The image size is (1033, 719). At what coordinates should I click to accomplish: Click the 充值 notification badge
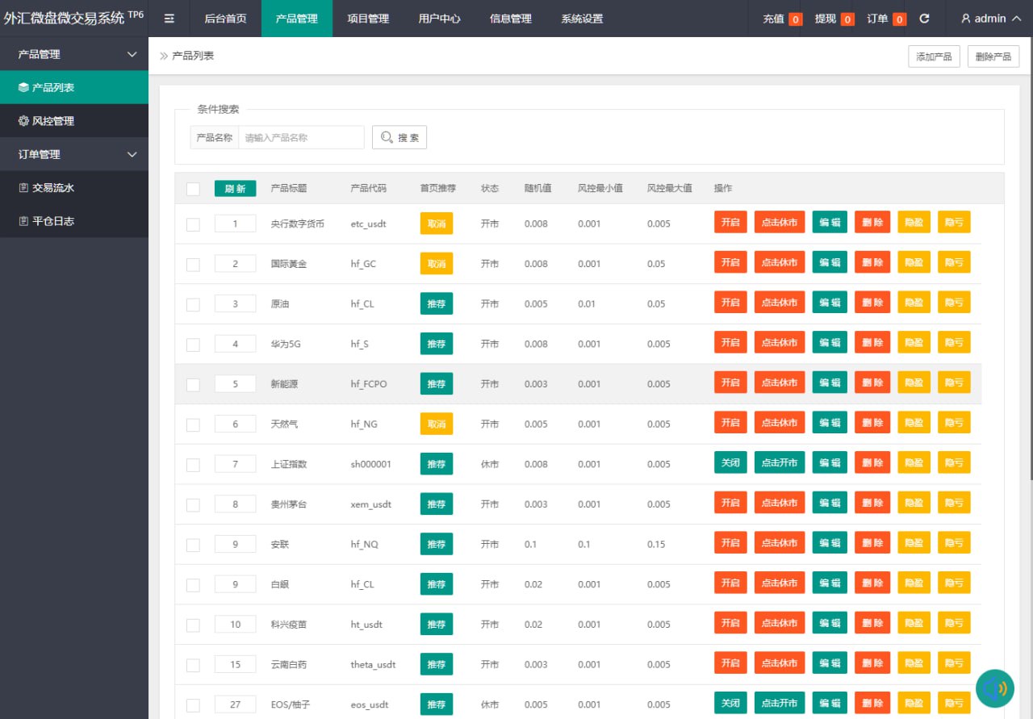pyautogui.click(x=796, y=19)
